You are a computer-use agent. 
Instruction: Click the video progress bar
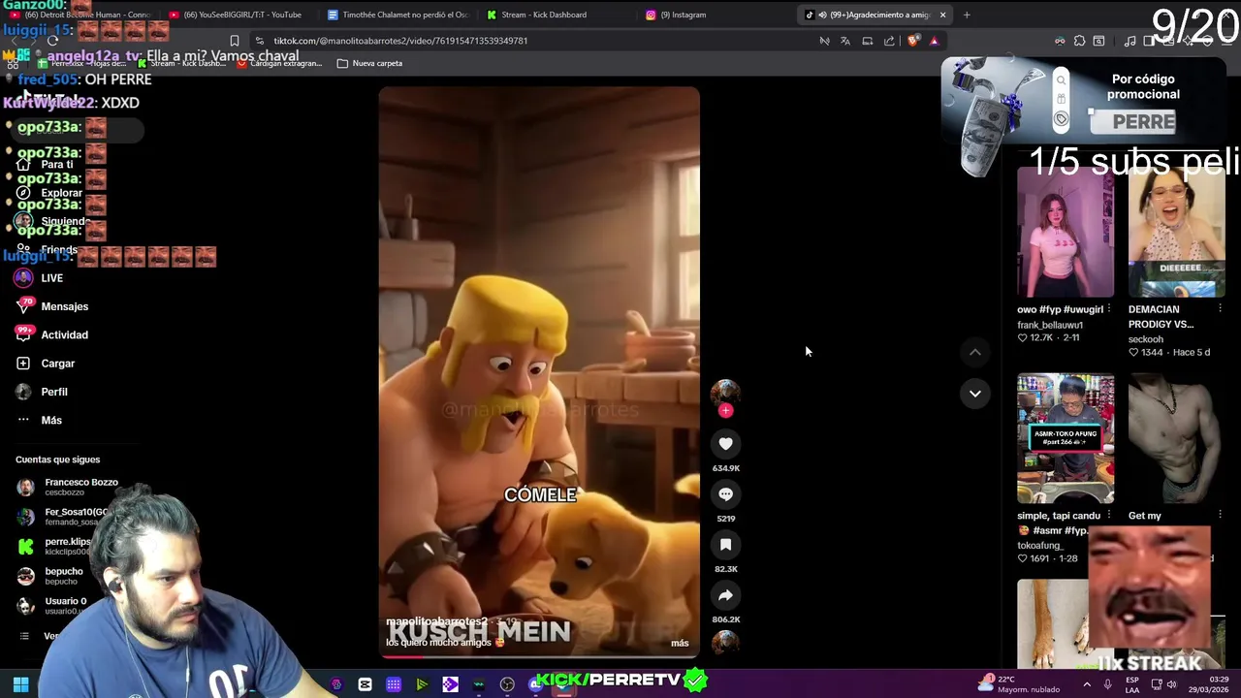pos(538,656)
